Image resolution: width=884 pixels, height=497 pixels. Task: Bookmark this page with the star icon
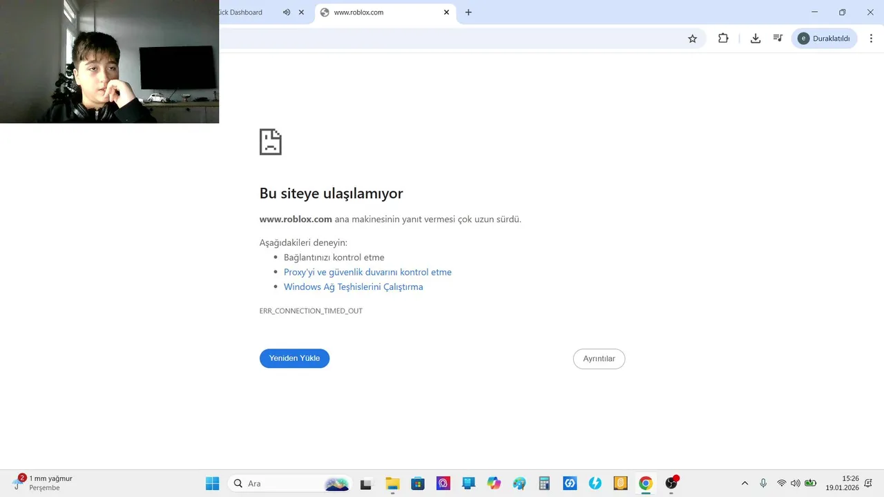point(693,39)
